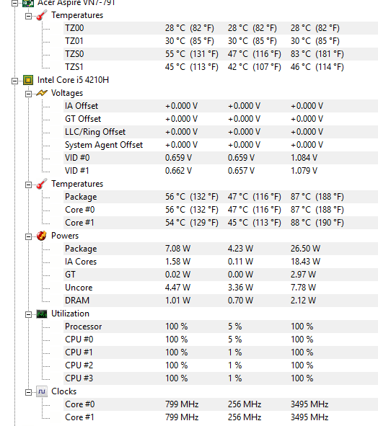Select the TZS0 temperature row
This screenshot has height=426, width=378.
click(x=221, y=54)
